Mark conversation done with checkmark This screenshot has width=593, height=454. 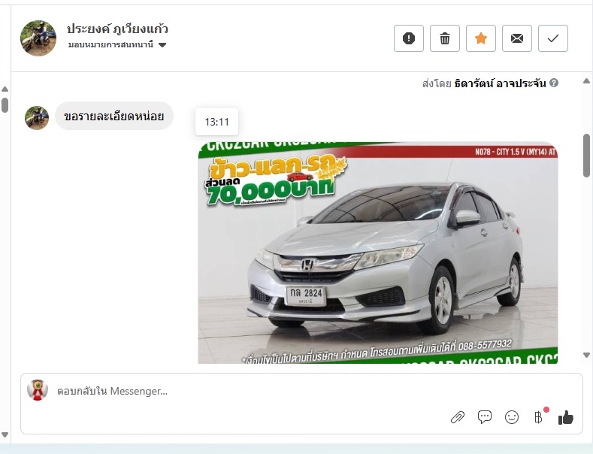(553, 38)
